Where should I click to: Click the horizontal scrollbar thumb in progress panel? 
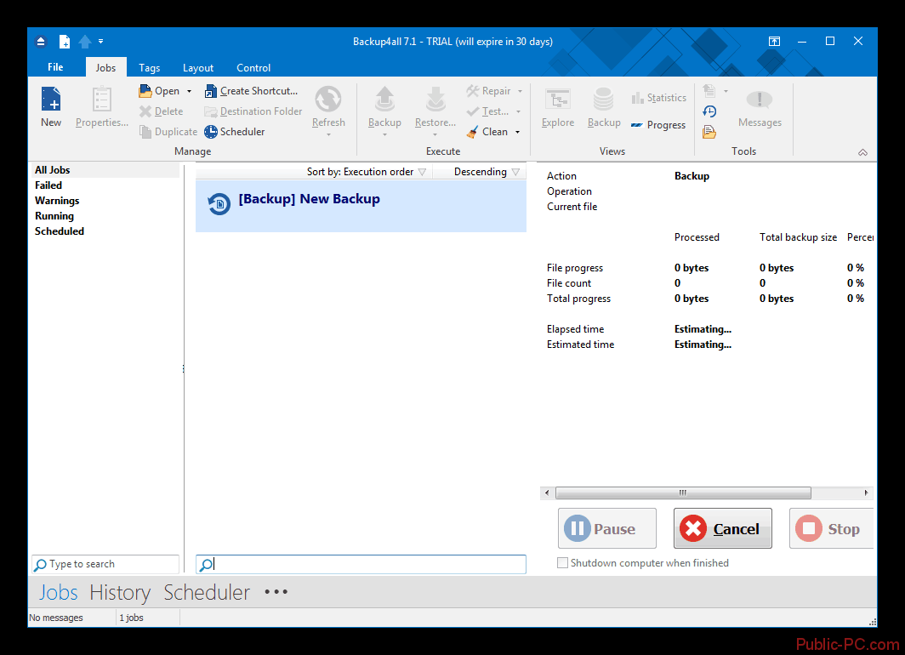(683, 493)
